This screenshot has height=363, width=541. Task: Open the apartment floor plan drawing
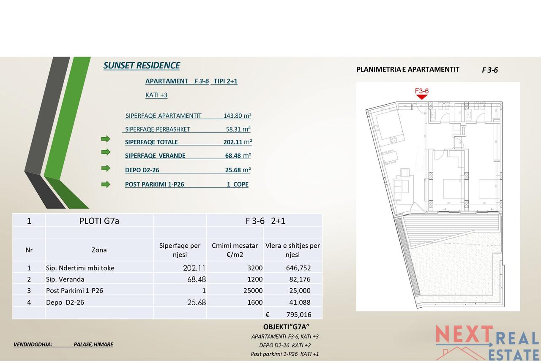(x=438, y=196)
